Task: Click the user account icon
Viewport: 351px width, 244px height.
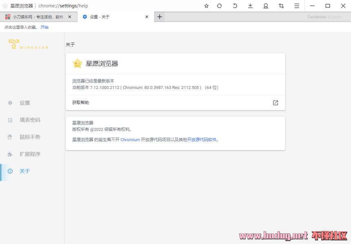Action: (x=266, y=6)
